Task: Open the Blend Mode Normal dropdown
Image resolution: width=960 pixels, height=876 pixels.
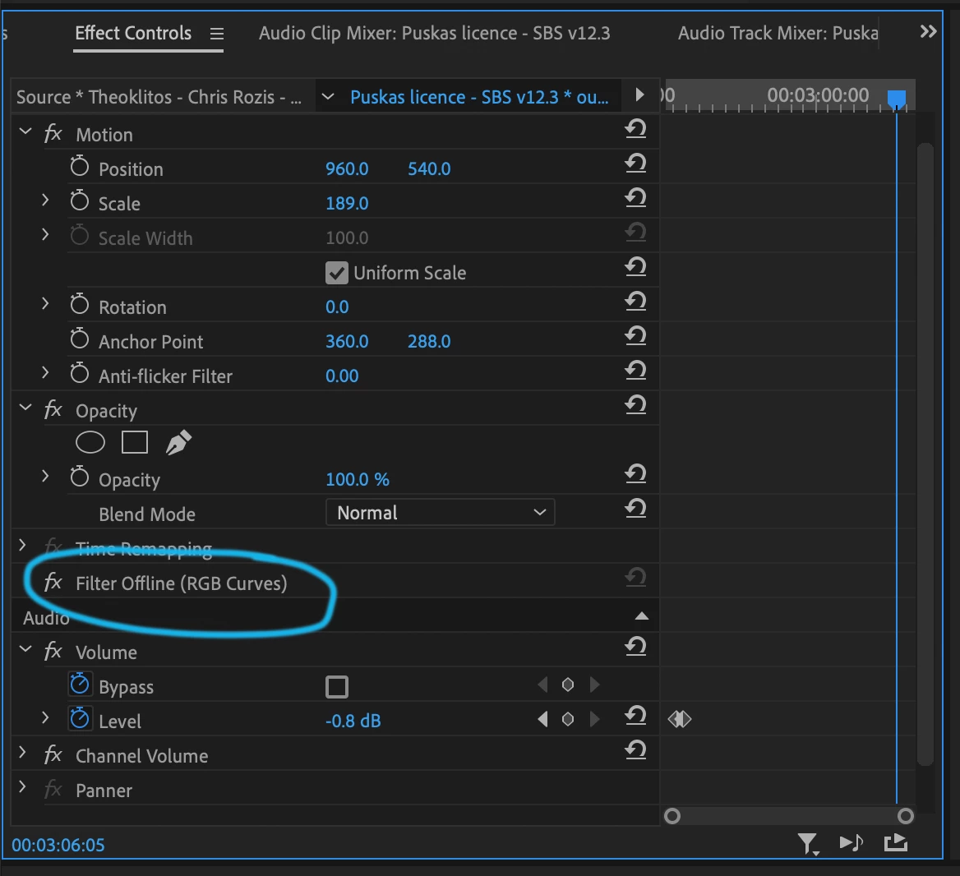Action: coord(441,513)
